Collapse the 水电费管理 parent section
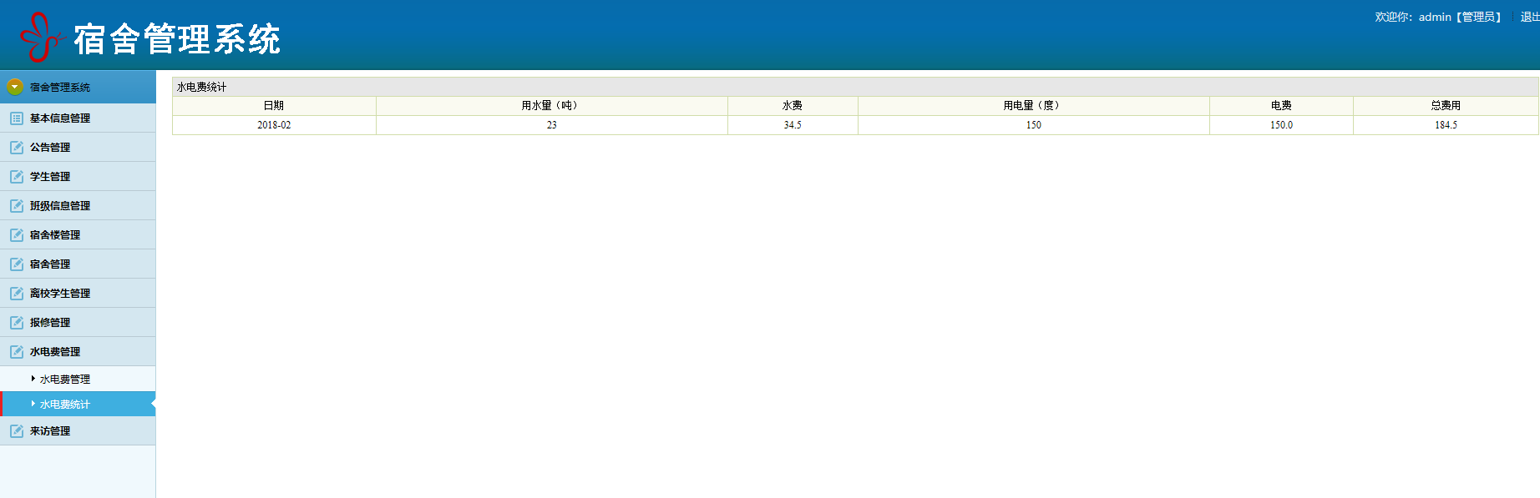This screenshot has width=1540, height=498. tap(78, 352)
